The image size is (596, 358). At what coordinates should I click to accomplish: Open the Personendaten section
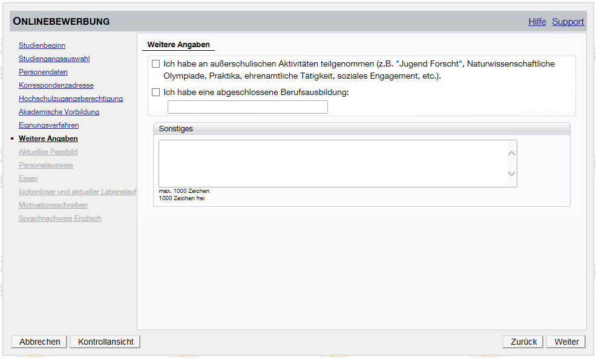pyautogui.click(x=43, y=72)
